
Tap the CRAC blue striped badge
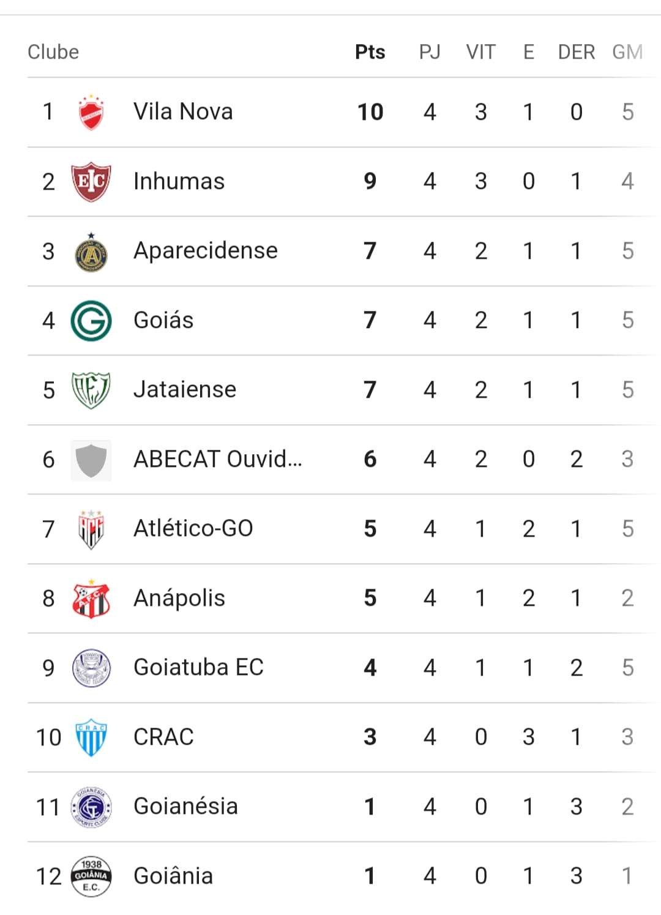(x=91, y=738)
